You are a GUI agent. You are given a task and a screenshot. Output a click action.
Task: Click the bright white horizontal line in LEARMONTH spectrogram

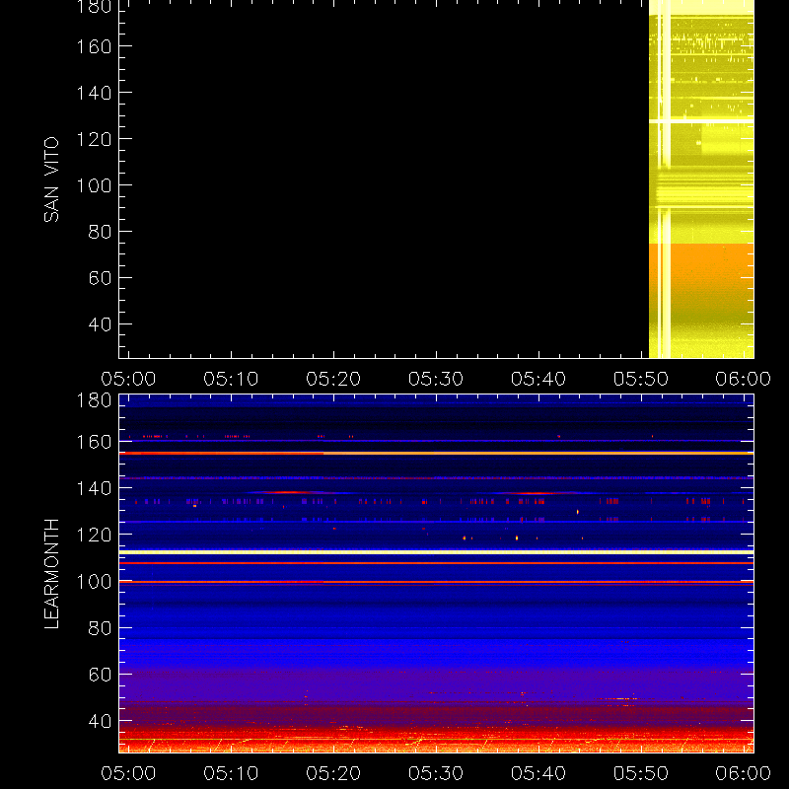pyautogui.click(x=436, y=552)
